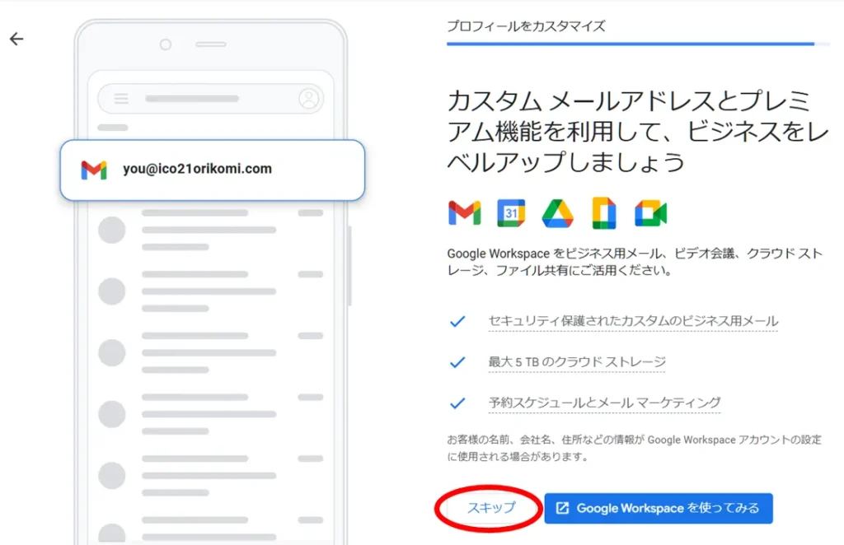Viewport: 844px width, 545px height.
Task: Click the back arrow icon
Action: tap(16, 39)
